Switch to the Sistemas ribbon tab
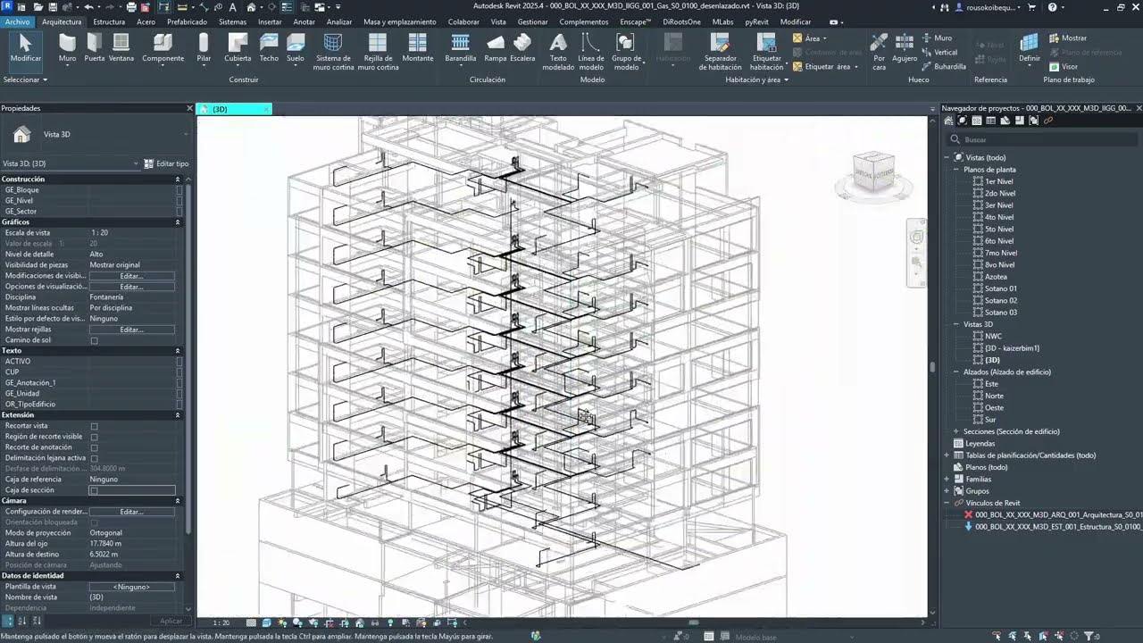This screenshot has width=1143, height=643. coord(232,21)
